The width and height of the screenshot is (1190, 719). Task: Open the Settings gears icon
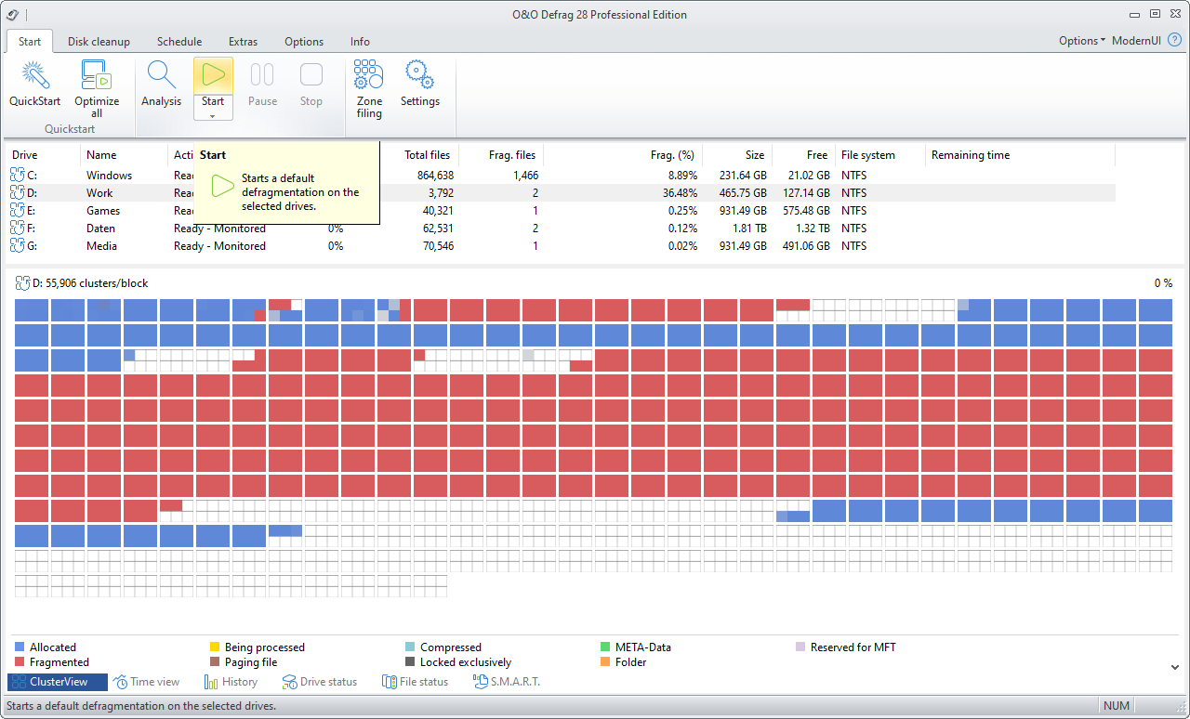coord(420,75)
